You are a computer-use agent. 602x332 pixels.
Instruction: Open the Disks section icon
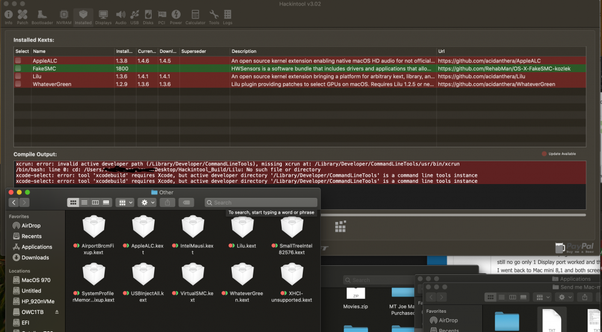(148, 17)
